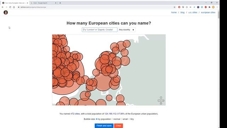Click the browser back arrow
The height and width of the screenshot is (128, 227).
[x=2, y=7]
